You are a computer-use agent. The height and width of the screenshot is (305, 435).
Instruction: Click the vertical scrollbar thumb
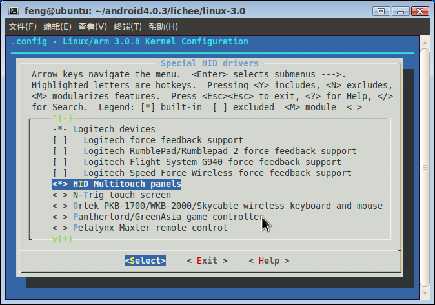tap(425, 168)
